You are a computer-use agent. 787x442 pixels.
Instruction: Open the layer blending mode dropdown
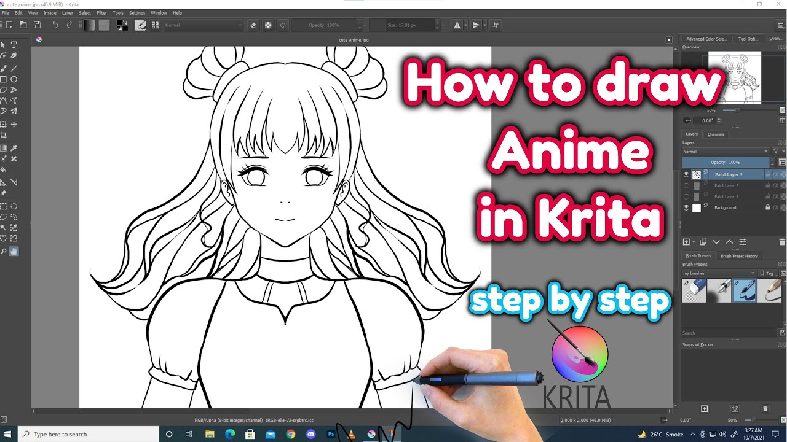pos(726,151)
